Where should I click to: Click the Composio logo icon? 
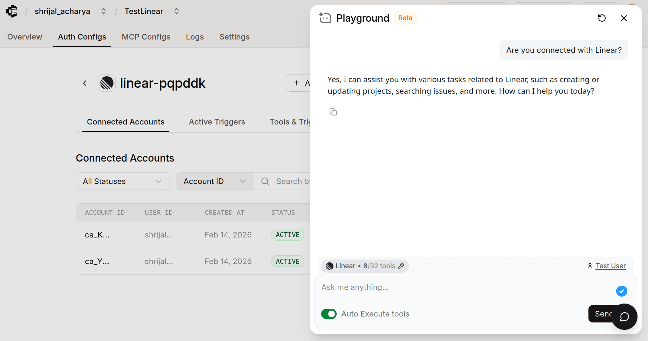point(12,11)
